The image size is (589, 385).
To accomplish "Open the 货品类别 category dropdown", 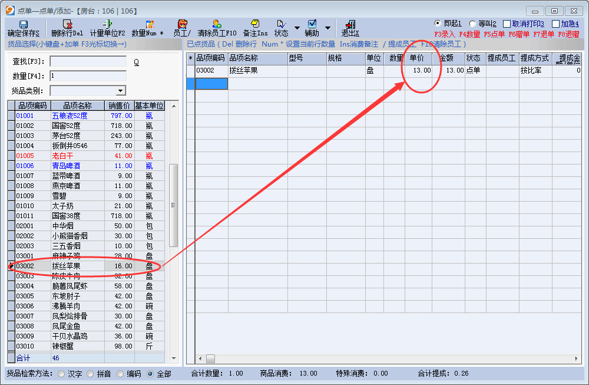I will pos(121,91).
